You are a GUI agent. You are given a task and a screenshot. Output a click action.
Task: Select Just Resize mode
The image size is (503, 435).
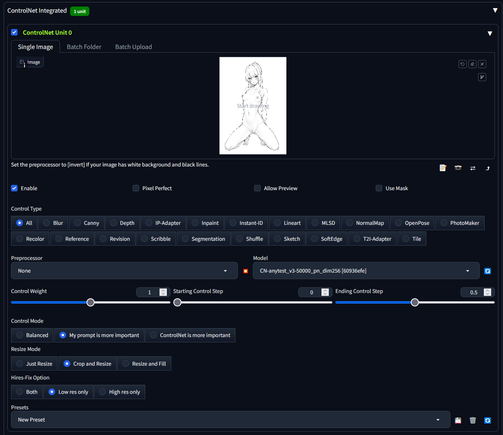click(34, 364)
